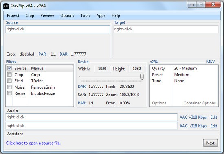Click the Width input field
224x154 pixels.
(102, 69)
